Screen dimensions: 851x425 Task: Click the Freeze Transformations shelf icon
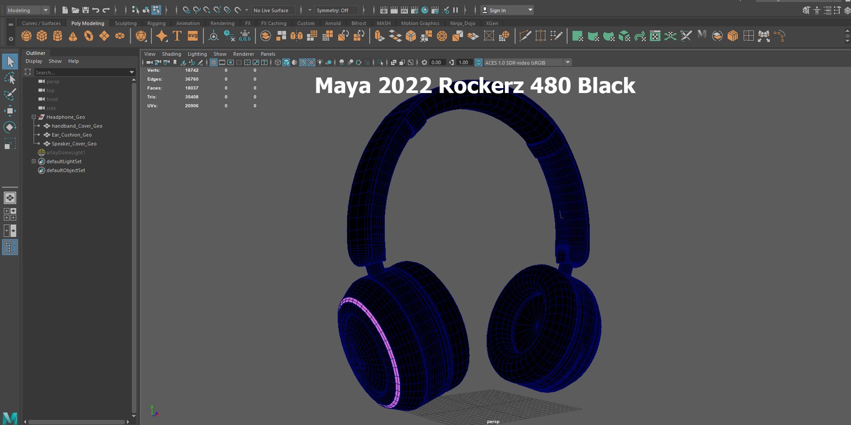[245, 36]
